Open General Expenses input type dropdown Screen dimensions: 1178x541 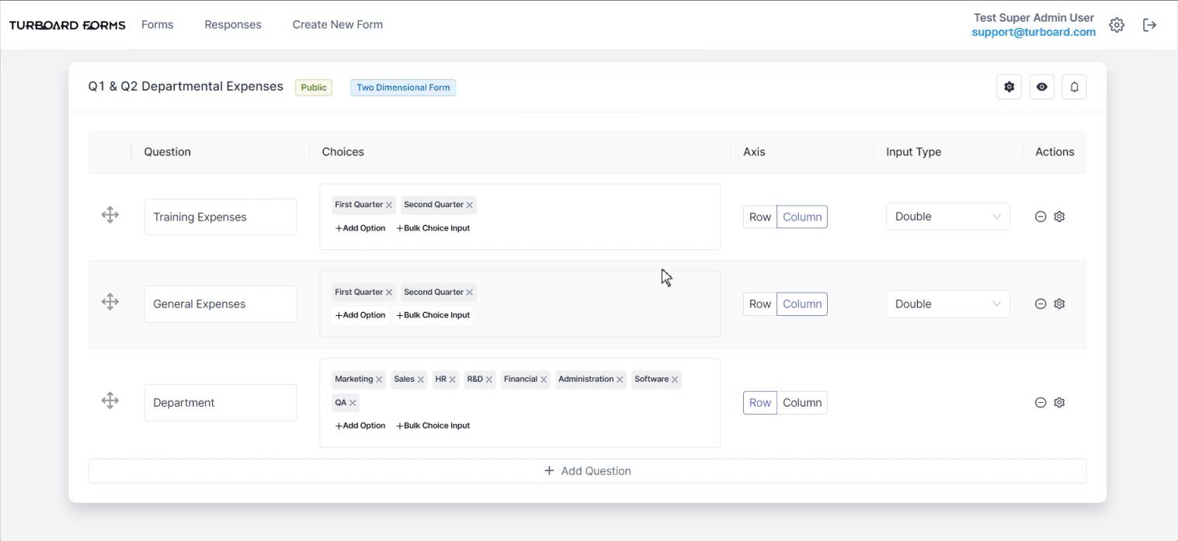(x=948, y=303)
